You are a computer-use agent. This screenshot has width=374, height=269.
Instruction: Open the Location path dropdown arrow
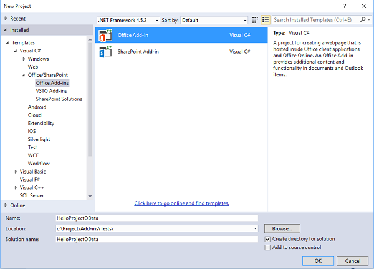[x=255, y=228]
